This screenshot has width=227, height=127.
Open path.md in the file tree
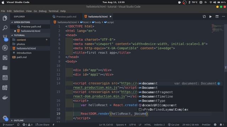click(30, 57)
